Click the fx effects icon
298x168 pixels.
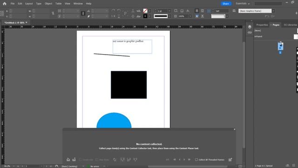point(188,11)
